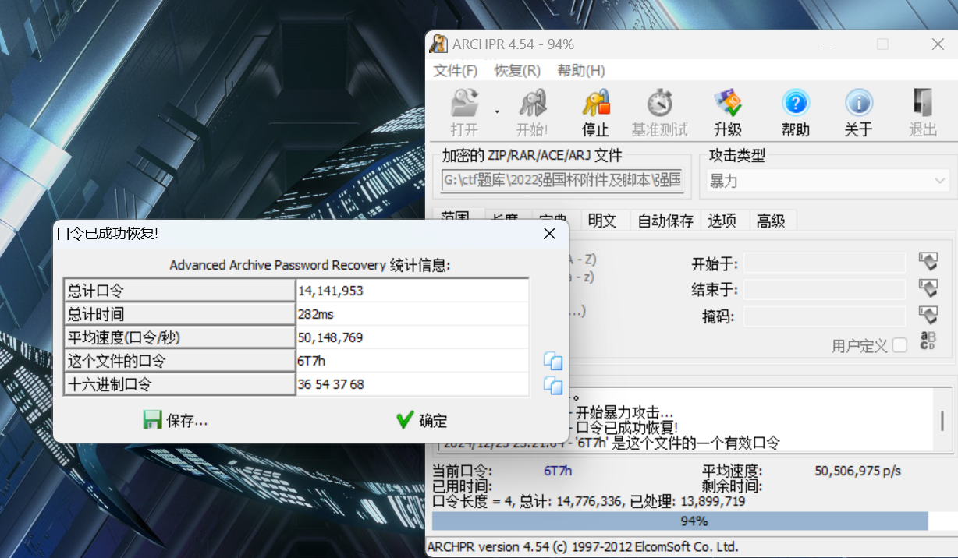Confirm the dialog with 确定
This screenshot has height=558, width=958.
coord(422,421)
